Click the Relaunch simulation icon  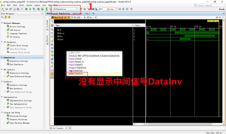[x=127, y=9]
